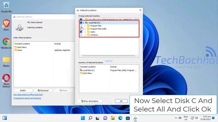Click Modify in Indexing Options window

click(23, 90)
